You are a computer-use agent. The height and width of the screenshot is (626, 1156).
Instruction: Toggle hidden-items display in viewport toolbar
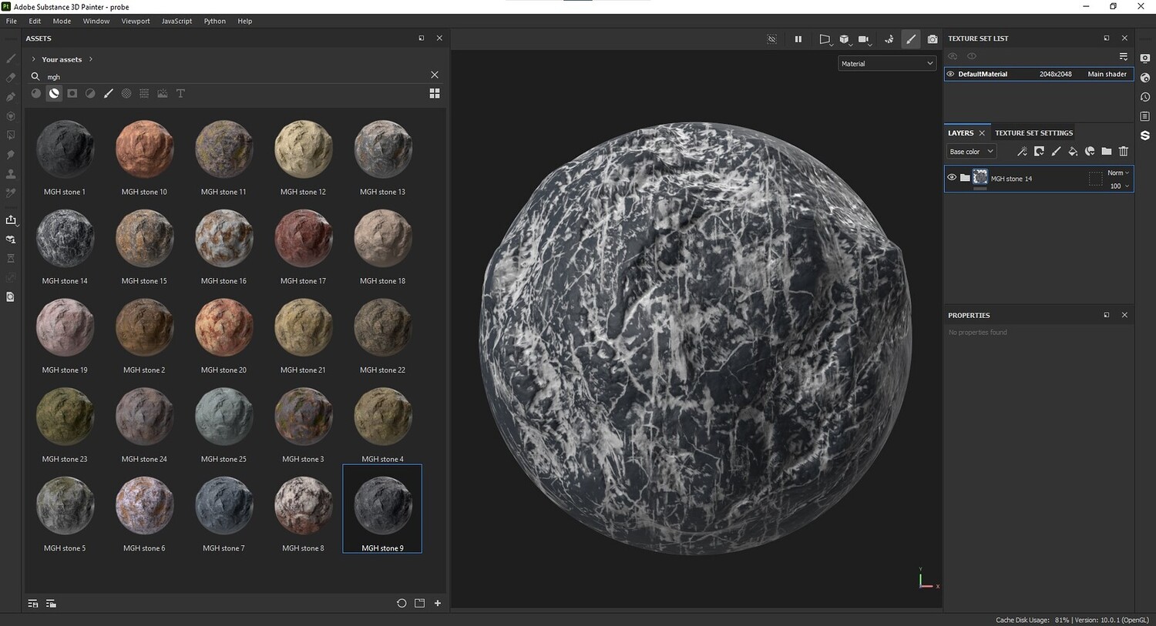click(771, 38)
